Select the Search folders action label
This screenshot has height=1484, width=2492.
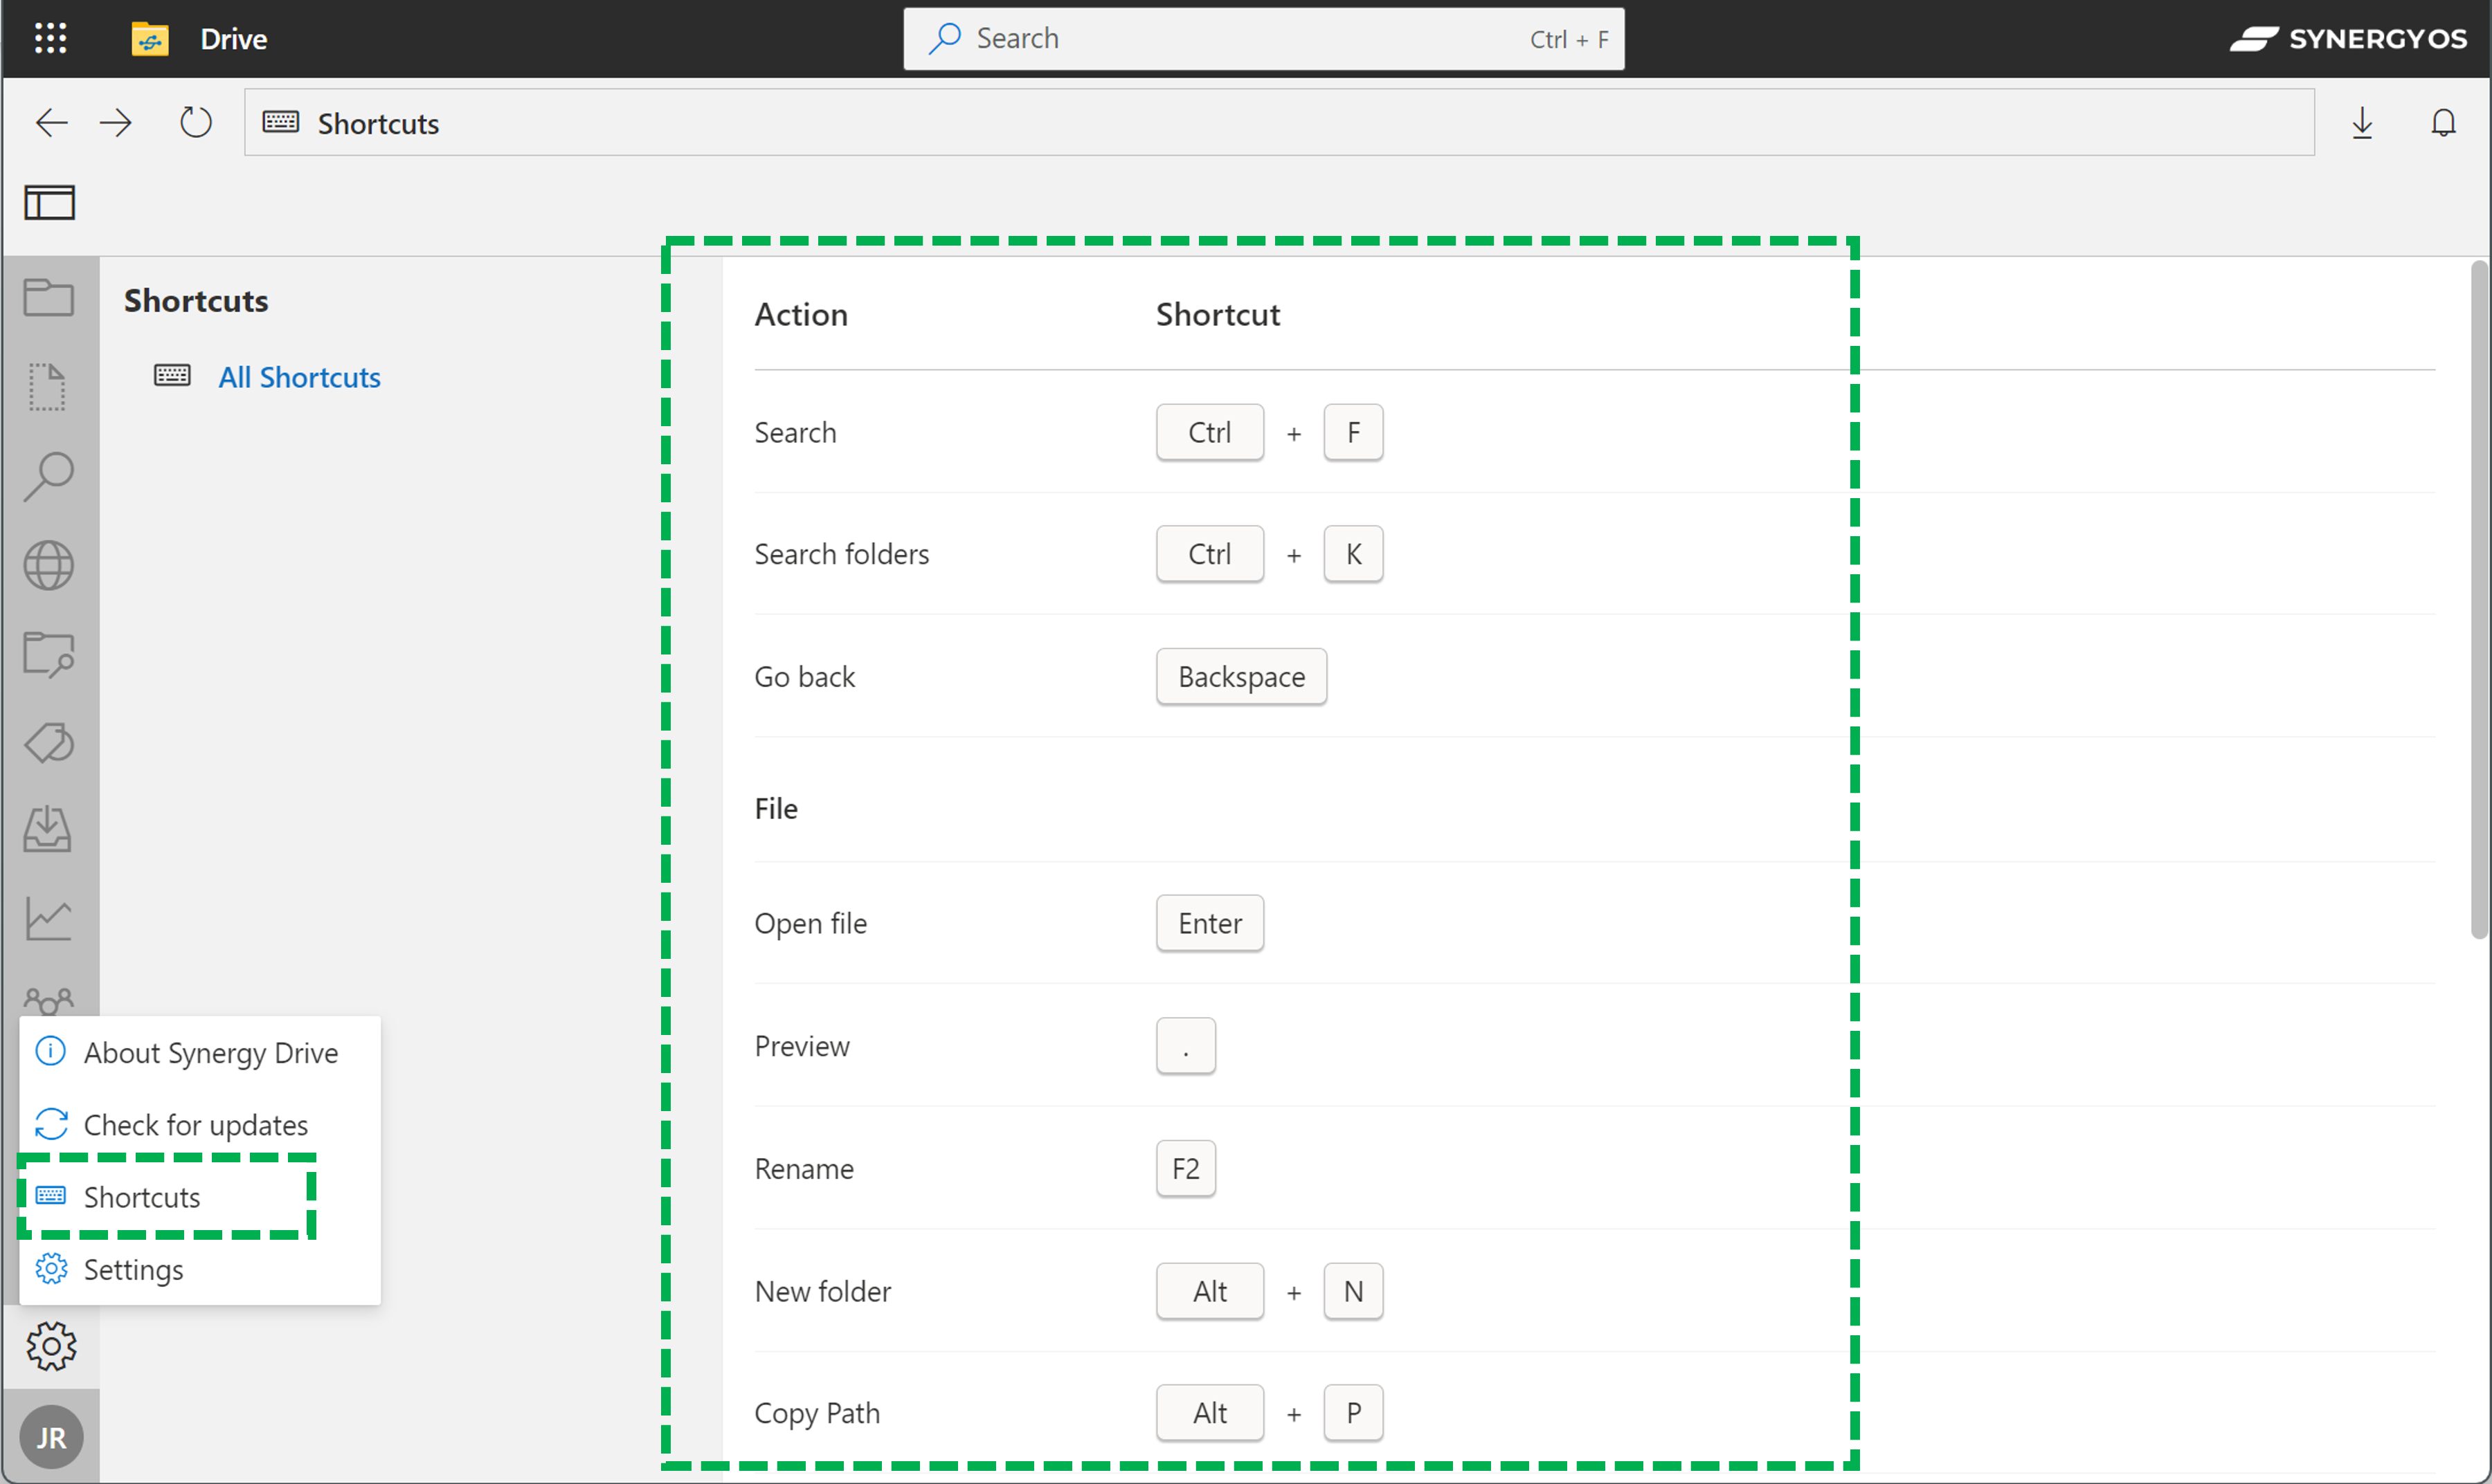click(841, 554)
